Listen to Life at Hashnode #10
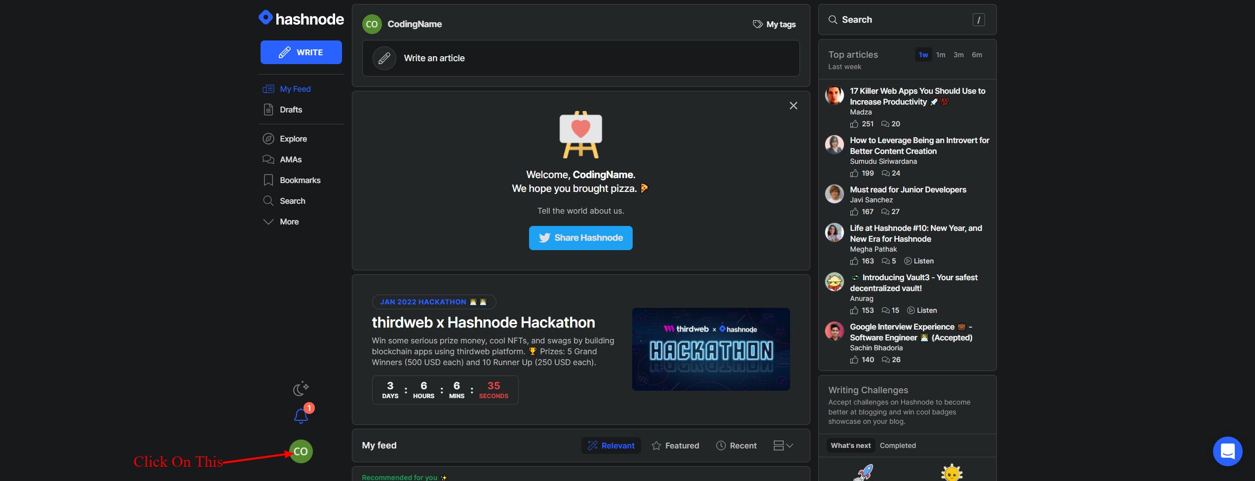This screenshot has width=1255, height=481. 919,261
